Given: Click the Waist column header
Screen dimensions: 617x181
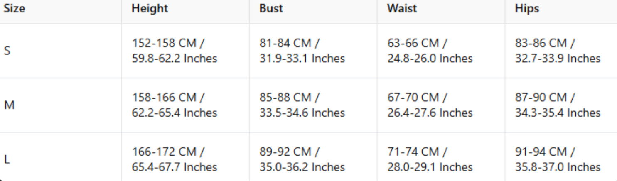Looking at the screenshot, I should coord(402,9).
